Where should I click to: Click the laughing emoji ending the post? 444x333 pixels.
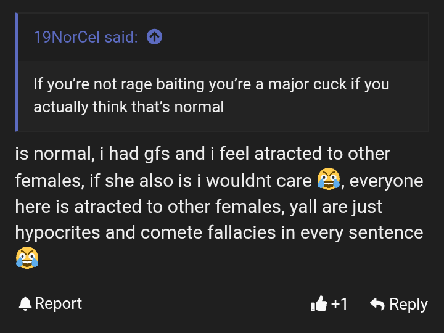tap(27, 258)
